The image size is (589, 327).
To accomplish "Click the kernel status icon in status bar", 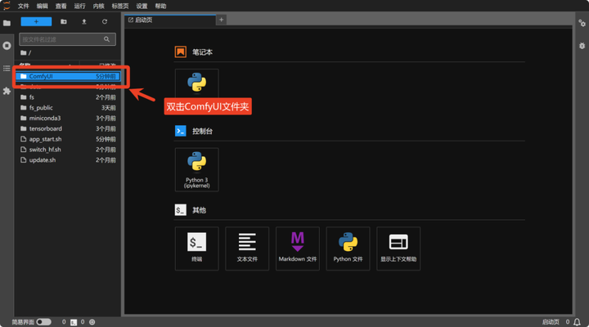I will pos(92,322).
